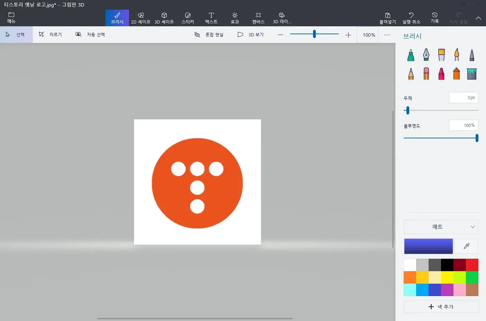Pick the bright yellow color swatch

pos(447,277)
